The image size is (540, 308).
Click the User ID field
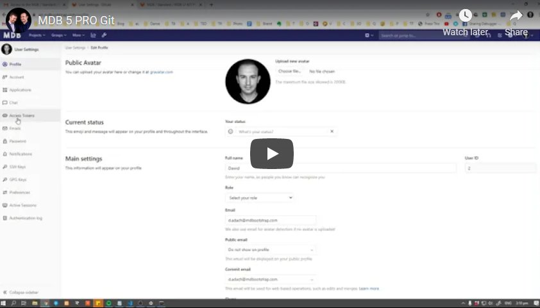(500, 168)
